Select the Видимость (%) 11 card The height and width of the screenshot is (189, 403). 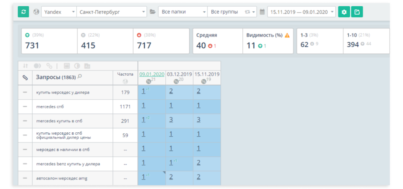tap(268, 41)
